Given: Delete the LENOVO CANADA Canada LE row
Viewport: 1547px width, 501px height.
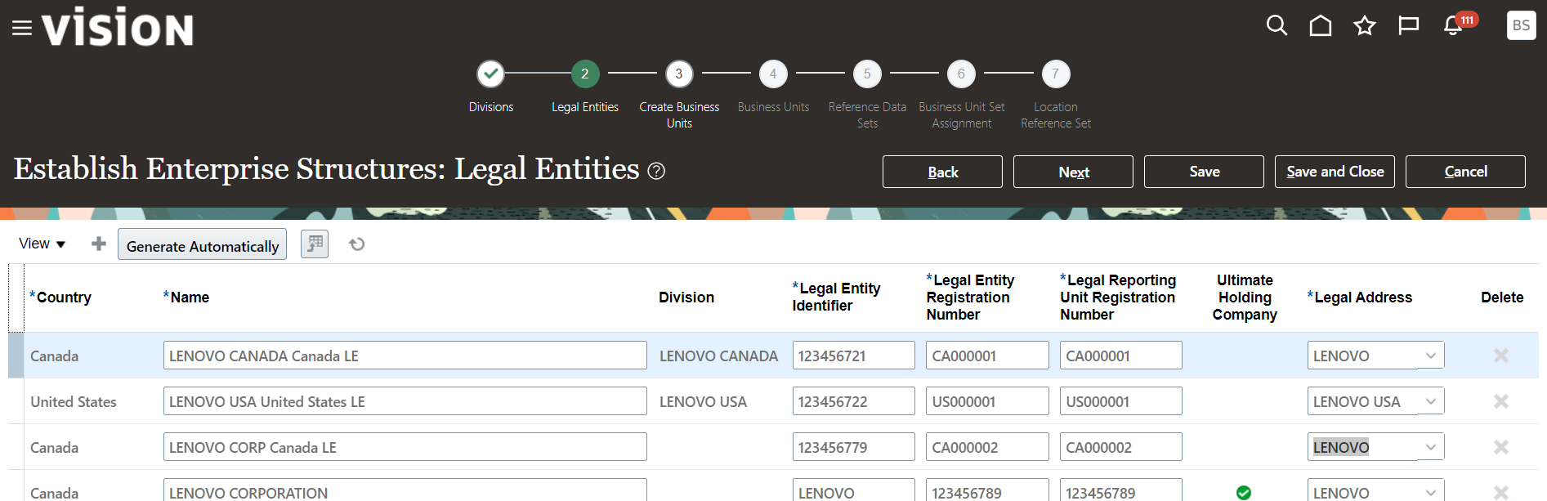Looking at the screenshot, I should [1501, 356].
